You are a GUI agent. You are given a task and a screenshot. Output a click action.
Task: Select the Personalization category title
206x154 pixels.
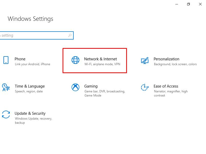coord(166,59)
